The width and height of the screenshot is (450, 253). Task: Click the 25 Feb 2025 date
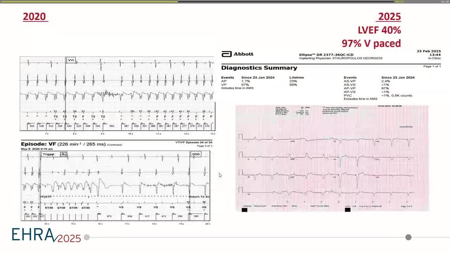[429, 51]
